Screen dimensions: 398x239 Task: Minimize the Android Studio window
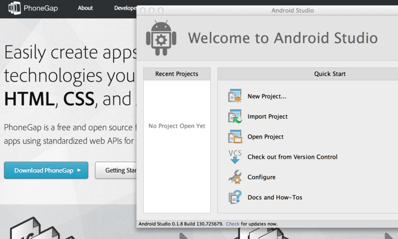point(152,10)
